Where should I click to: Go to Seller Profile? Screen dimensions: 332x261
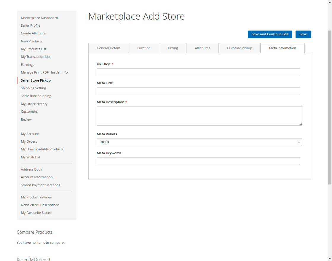coord(31,25)
